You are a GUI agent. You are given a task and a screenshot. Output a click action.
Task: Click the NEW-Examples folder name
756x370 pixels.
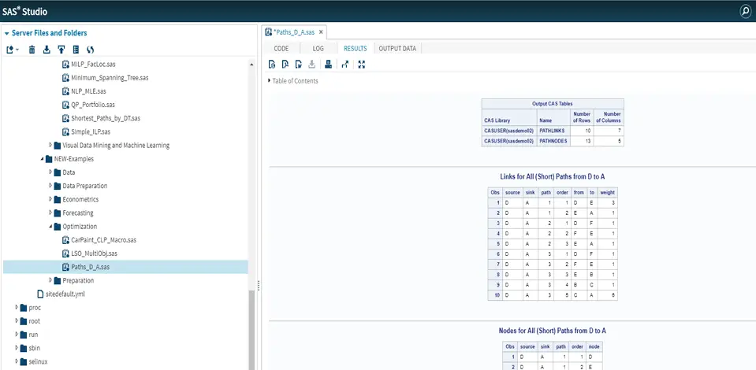pyautogui.click(x=74, y=158)
